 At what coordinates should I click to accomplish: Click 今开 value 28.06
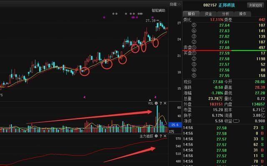(x=260, y=82)
